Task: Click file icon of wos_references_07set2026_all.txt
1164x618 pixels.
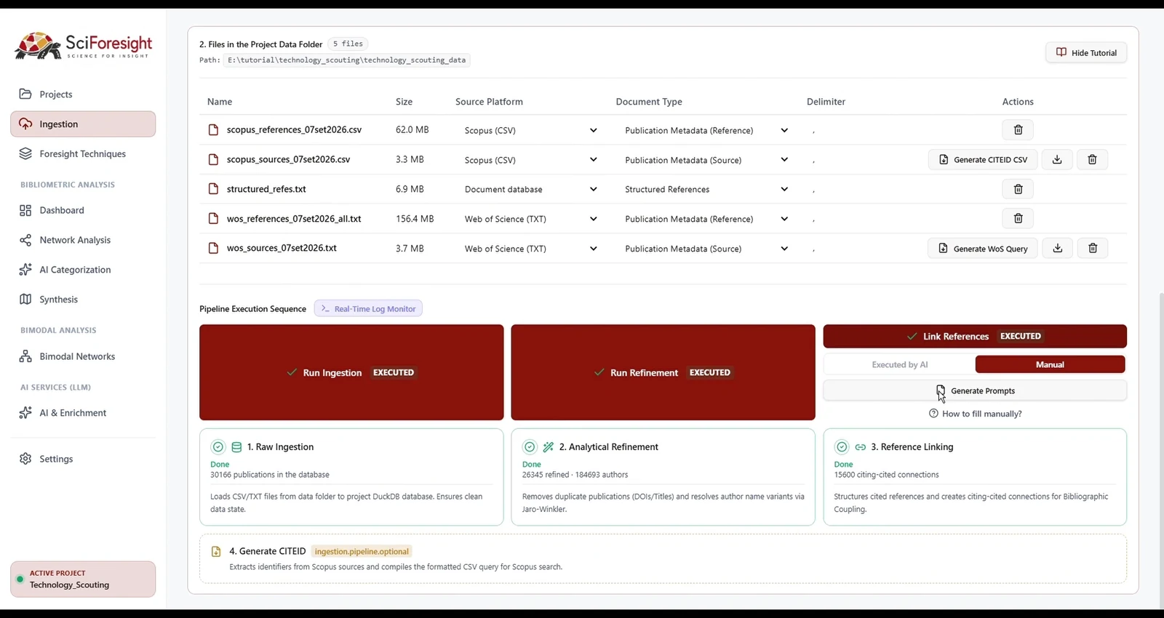Action: (x=213, y=218)
